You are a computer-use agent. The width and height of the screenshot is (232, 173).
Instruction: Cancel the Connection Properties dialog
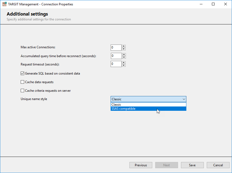(218, 165)
